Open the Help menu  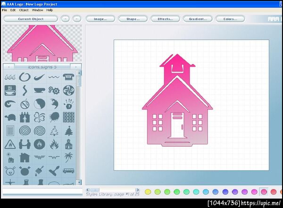click(x=50, y=10)
